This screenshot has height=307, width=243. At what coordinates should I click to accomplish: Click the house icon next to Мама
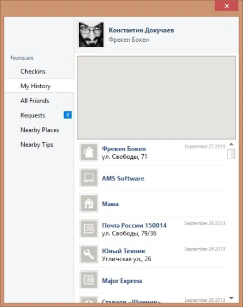pos(89,203)
